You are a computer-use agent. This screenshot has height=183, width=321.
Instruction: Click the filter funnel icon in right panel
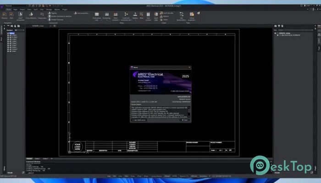pyautogui.click(x=279, y=26)
